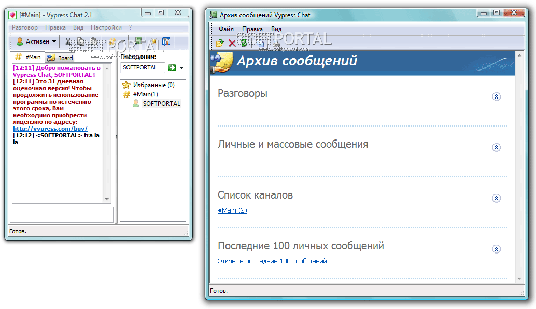Viewport: 536px width, 309px height.
Task: Click the Vypress Chat title bar app icon
Action: 12,15
